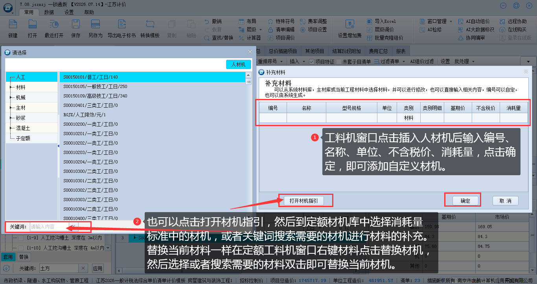Show recent files via 最近打开

(54, 29)
